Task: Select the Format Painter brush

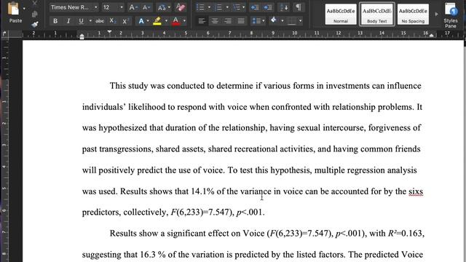Action: [x=35, y=24]
